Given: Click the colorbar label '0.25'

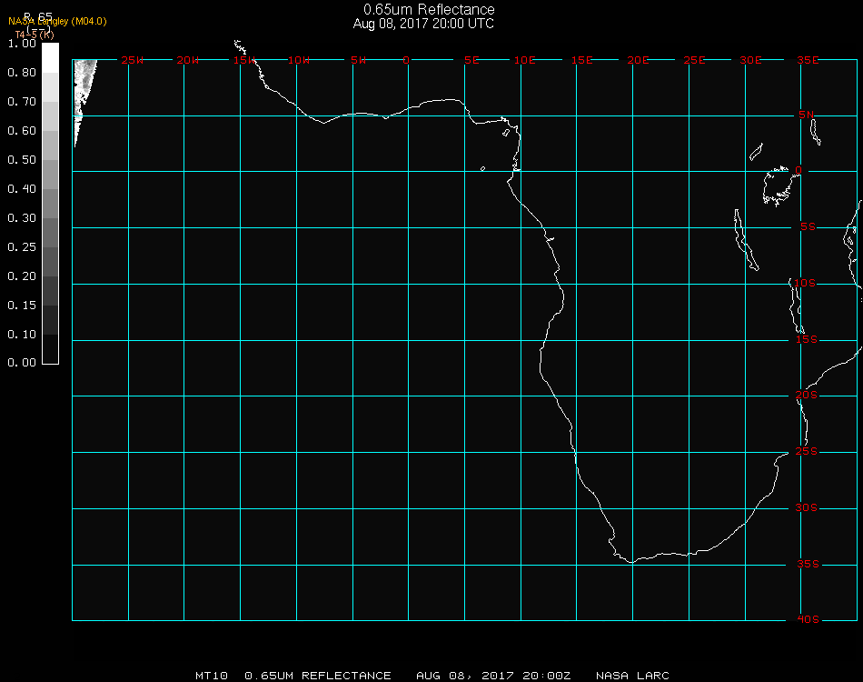Looking at the screenshot, I should tap(22, 247).
